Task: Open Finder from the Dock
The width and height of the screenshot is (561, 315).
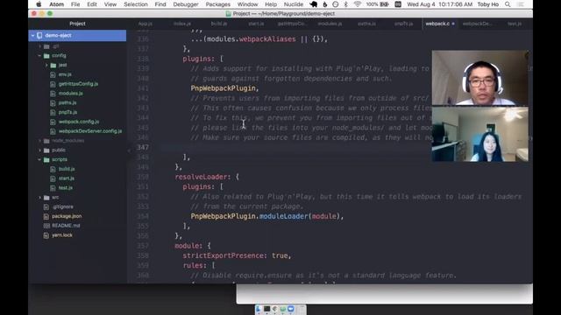Action: (x=259, y=309)
